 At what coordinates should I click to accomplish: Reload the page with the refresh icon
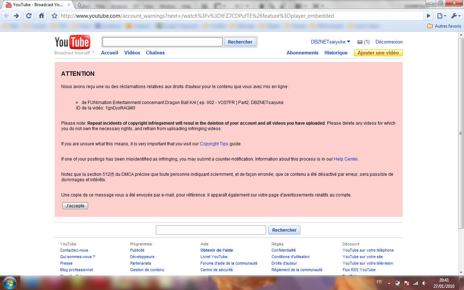tap(29, 16)
